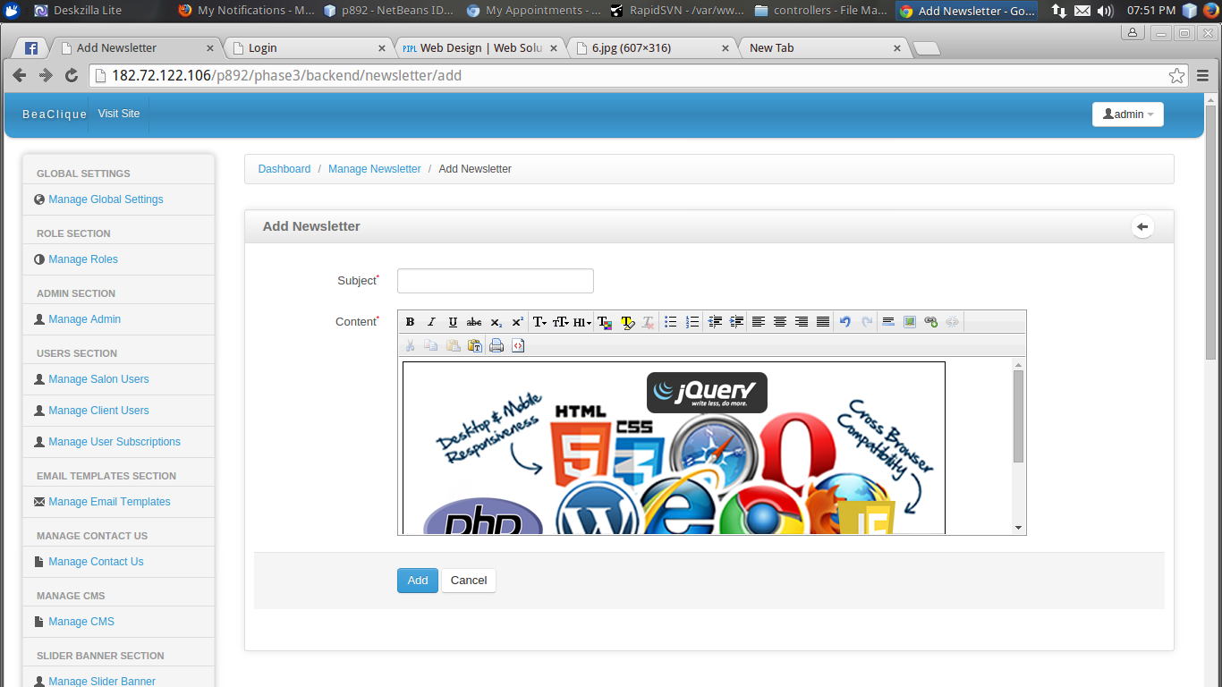Open the highlight background color picker
Viewport: 1222px width, 687px height.
point(627,322)
